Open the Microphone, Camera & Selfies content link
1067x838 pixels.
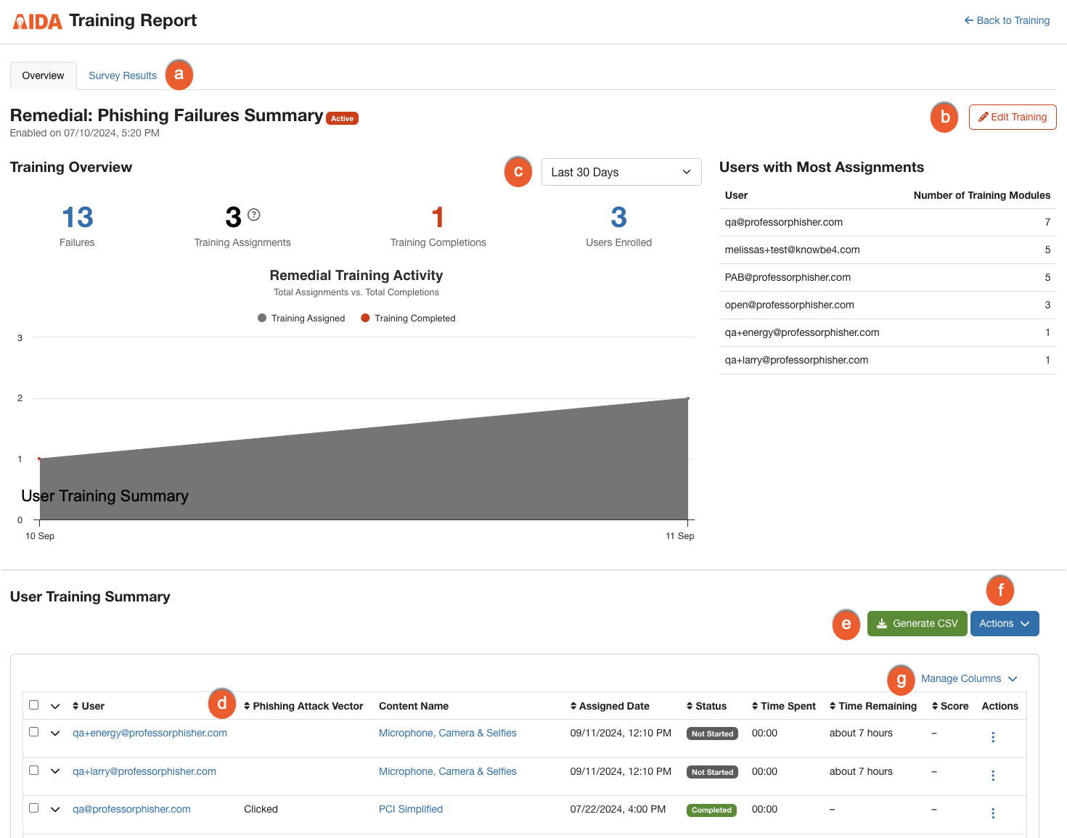[447, 733]
